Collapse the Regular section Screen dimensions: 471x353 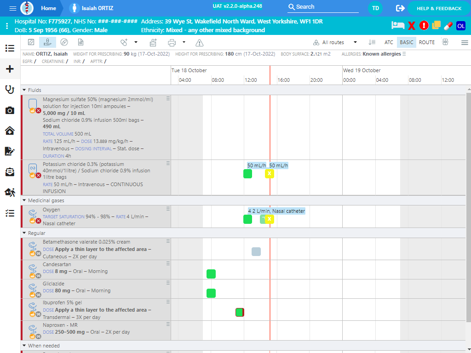[24, 233]
